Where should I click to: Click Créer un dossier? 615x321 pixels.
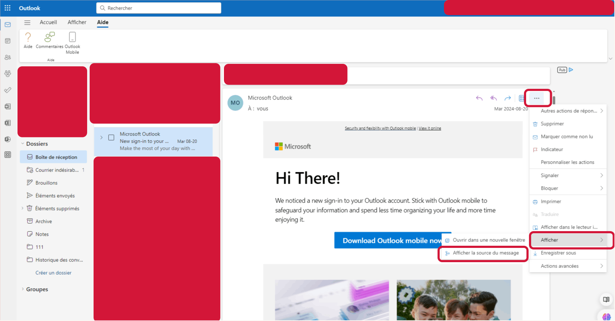53,272
